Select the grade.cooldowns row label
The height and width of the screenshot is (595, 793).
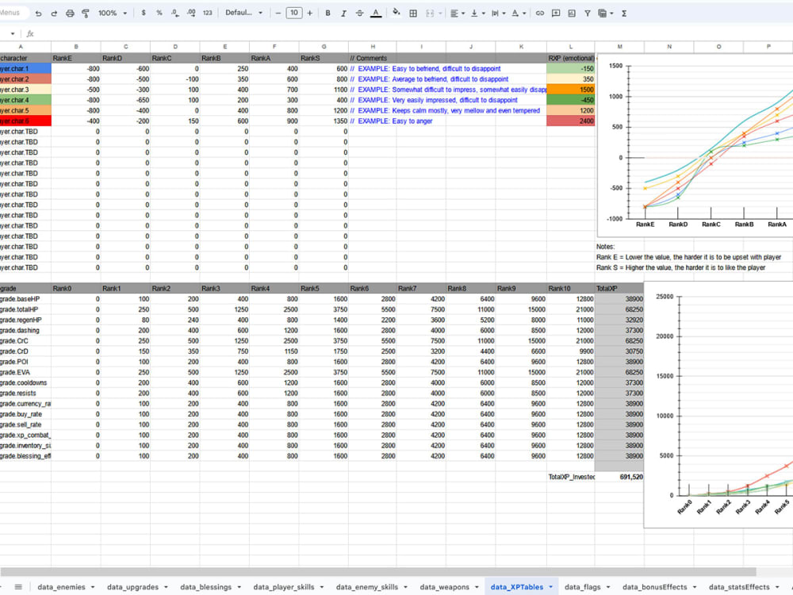coord(25,382)
